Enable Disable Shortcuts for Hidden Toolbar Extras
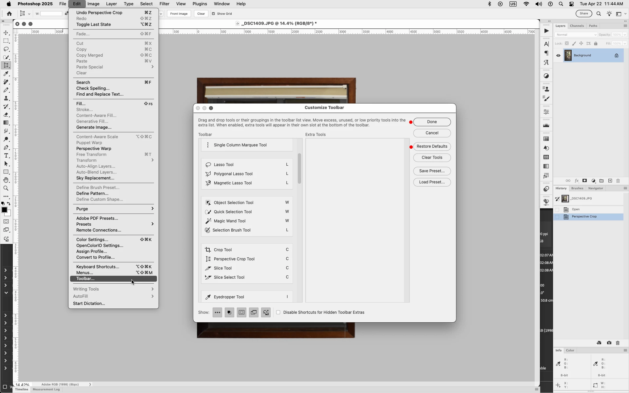Viewport: 629px width, 393px height. [x=278, y=312]
